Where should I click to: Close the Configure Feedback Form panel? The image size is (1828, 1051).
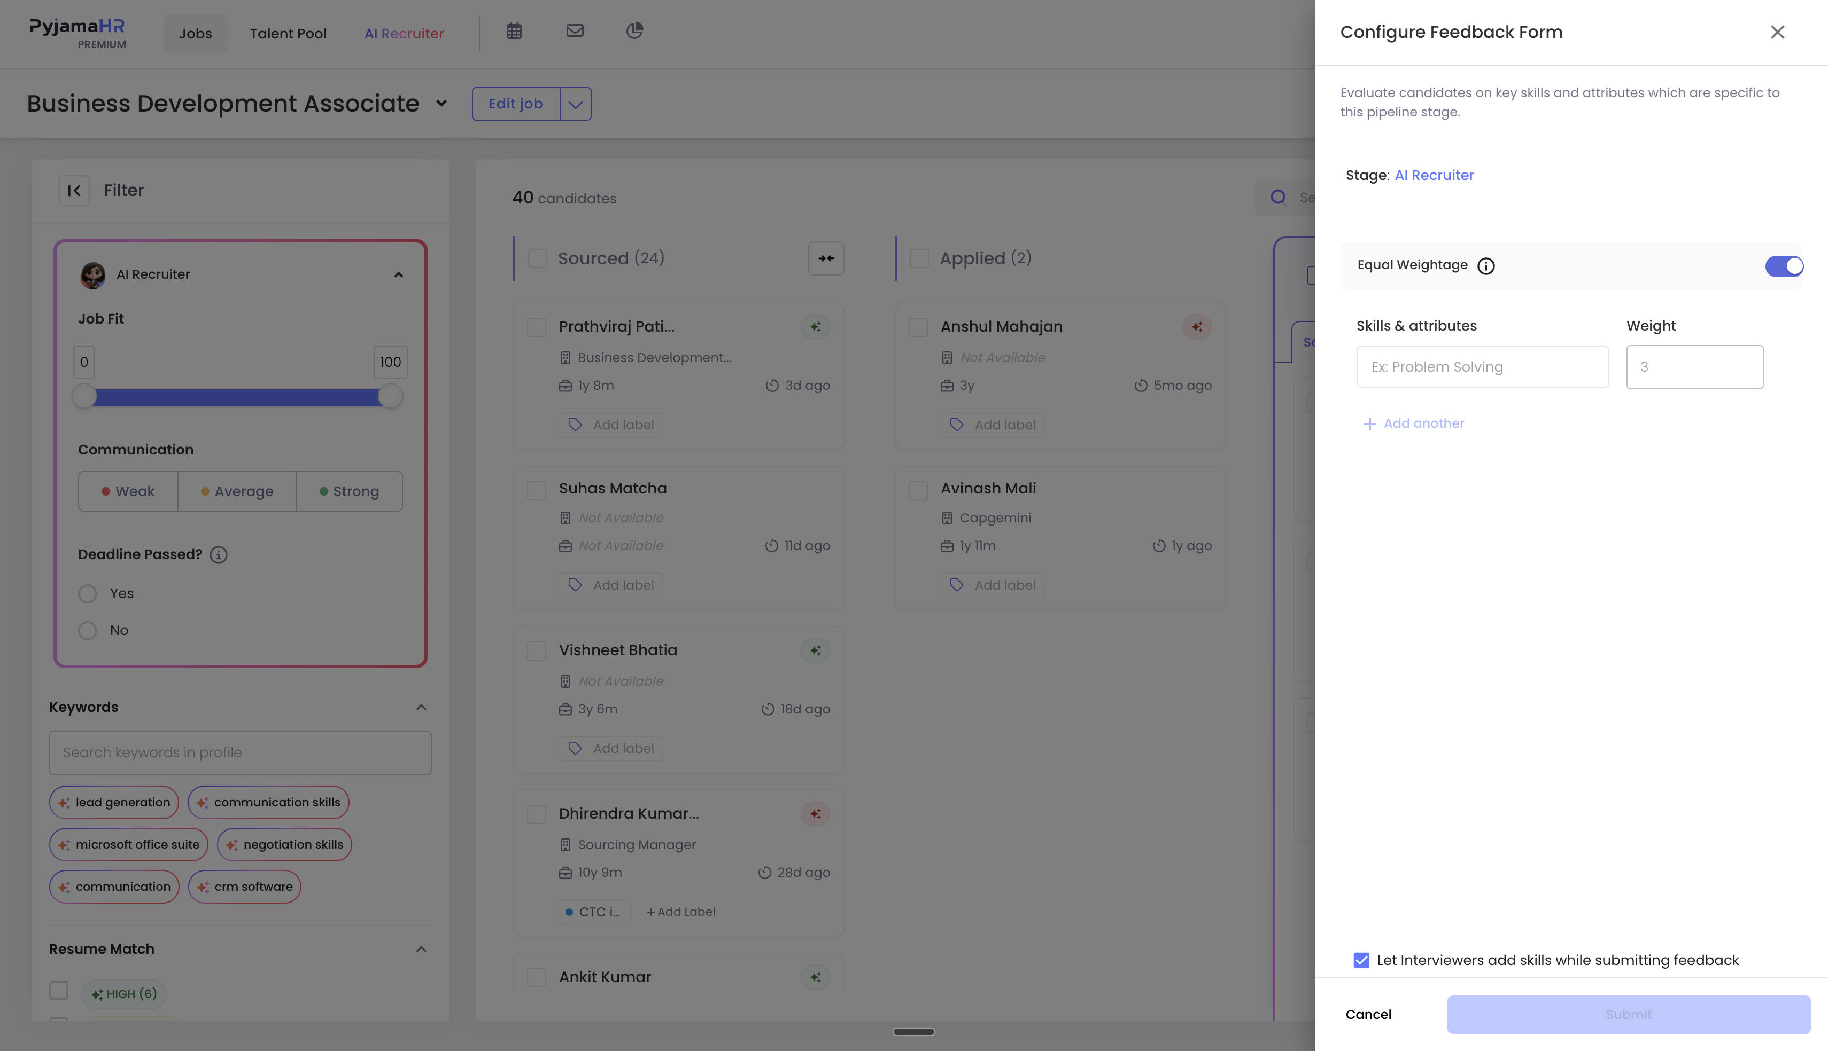(x=1777, y=32)
